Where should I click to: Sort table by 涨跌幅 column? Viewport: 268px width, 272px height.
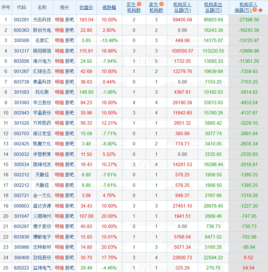tap(109, 7)
